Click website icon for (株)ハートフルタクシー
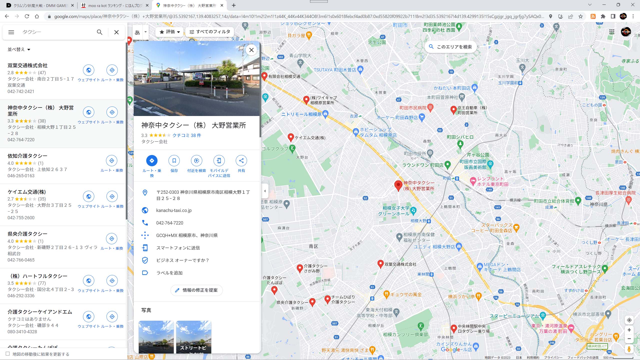The height and width of the screenshot is (360, 640). [x=88, y=281]
